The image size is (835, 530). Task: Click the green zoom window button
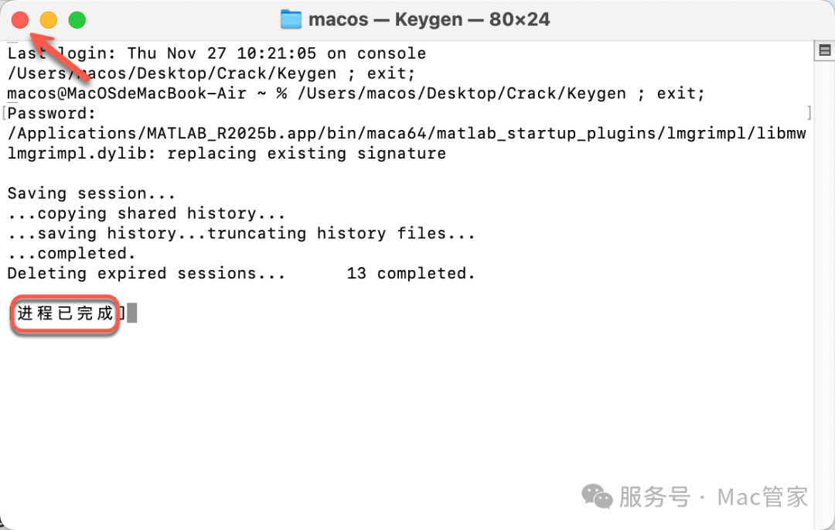[77, 20]
